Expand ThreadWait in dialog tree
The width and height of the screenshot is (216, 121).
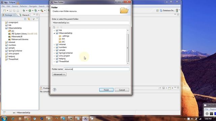[x=54, y=62]
